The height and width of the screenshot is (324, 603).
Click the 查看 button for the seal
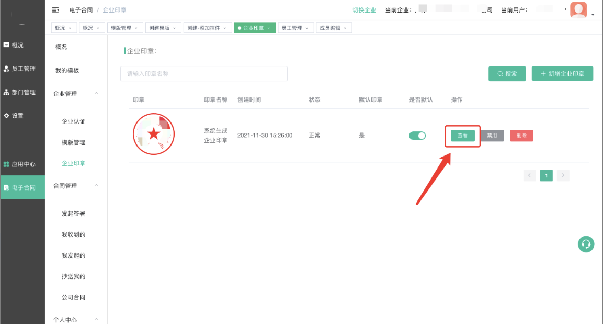(x=463, y=136)
